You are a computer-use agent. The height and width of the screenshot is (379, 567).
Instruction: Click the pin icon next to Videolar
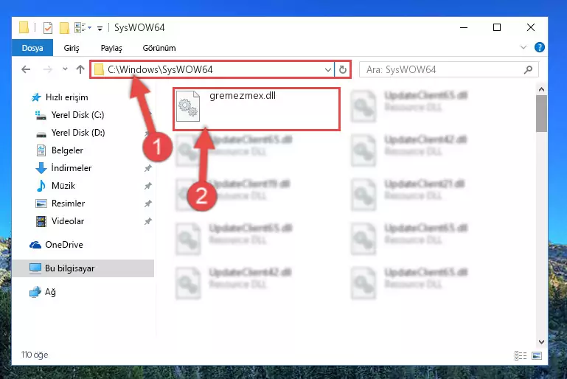point(148,221)
